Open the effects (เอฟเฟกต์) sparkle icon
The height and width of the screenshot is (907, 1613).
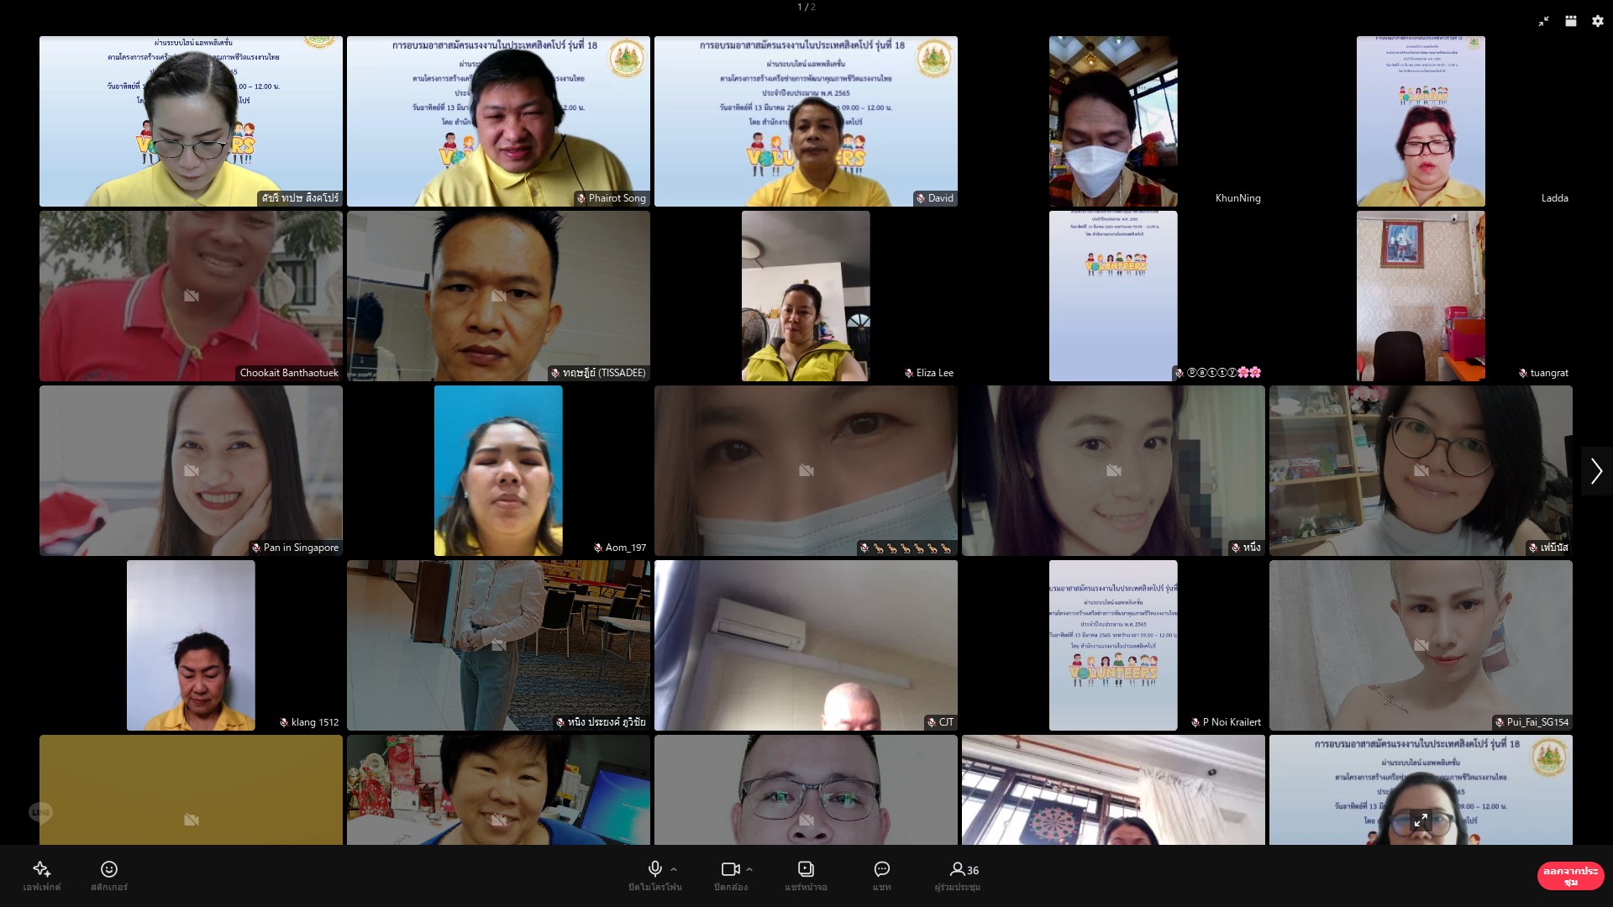pos(41,869)
